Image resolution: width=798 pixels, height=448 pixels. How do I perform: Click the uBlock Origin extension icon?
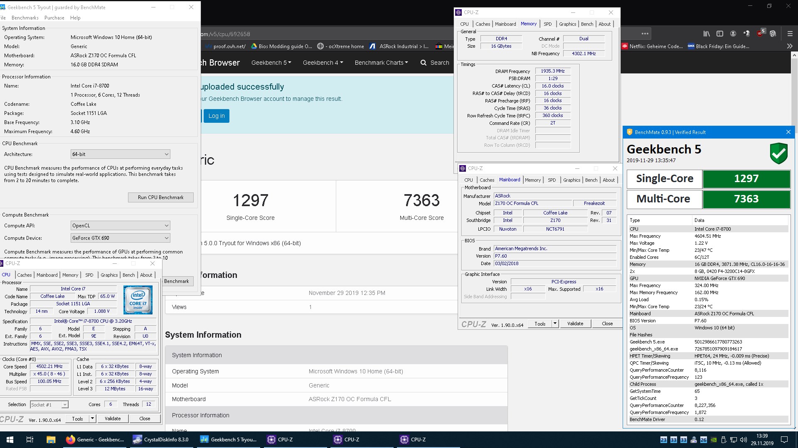[760, 34]
